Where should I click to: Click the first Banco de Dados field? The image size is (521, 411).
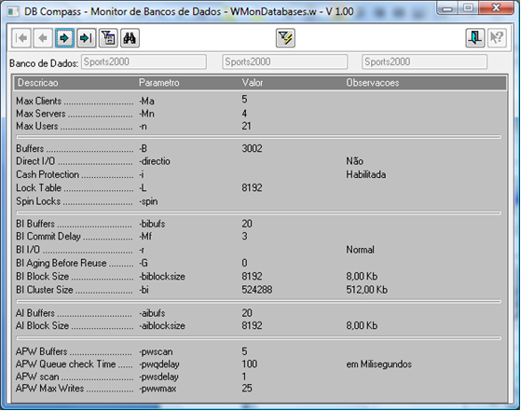pyautogui.click(x=144, y=62)
